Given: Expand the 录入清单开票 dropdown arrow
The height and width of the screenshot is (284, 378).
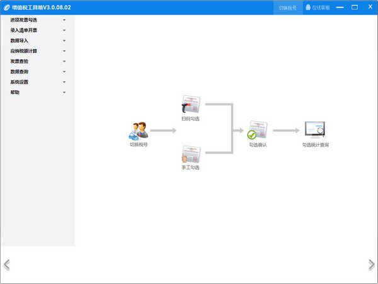Looking at the screenshot, I should click(x=64, y=30).
